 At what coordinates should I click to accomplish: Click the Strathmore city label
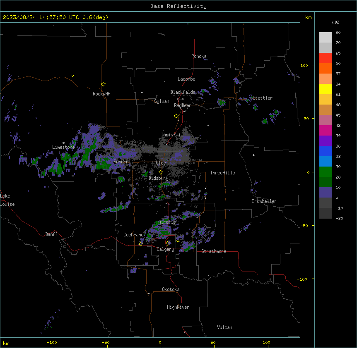click(x=214, y=251)
